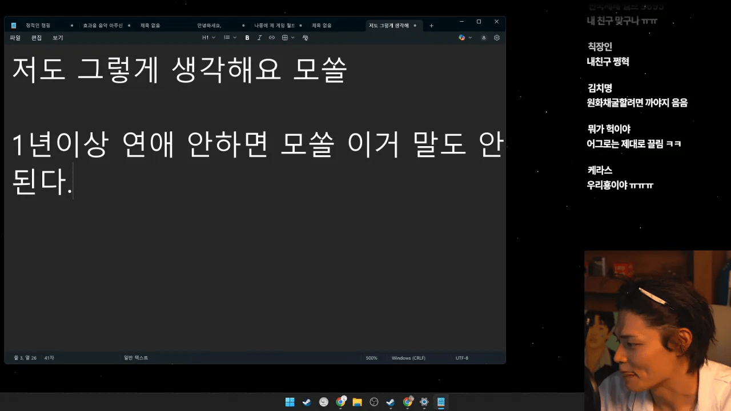Add a new tab with plus button
Image resolution: width=731 pixels, height=411 pixels.
pos(431,26)
